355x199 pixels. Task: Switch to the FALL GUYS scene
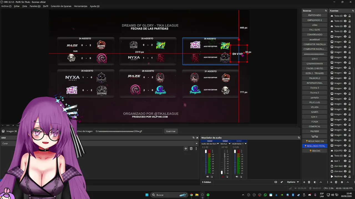pos(315,30)
